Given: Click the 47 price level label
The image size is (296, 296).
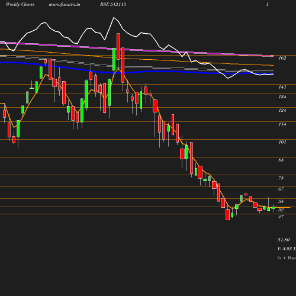Looking at the screenshot, I should 281,217.
